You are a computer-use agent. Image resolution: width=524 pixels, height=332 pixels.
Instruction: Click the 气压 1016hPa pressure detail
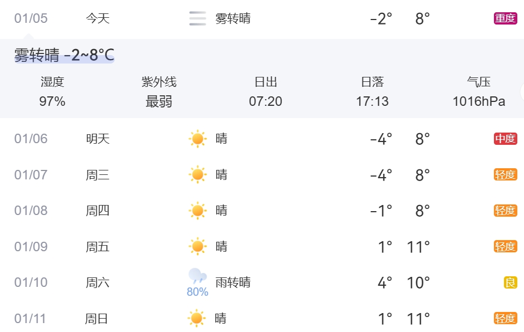click(479, 92)
